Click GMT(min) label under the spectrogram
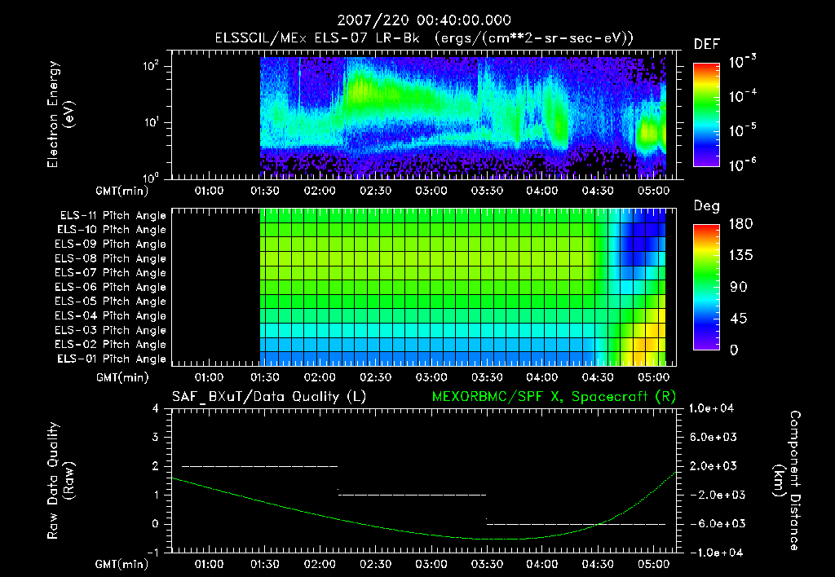835x577 pixels. [121, 191]
